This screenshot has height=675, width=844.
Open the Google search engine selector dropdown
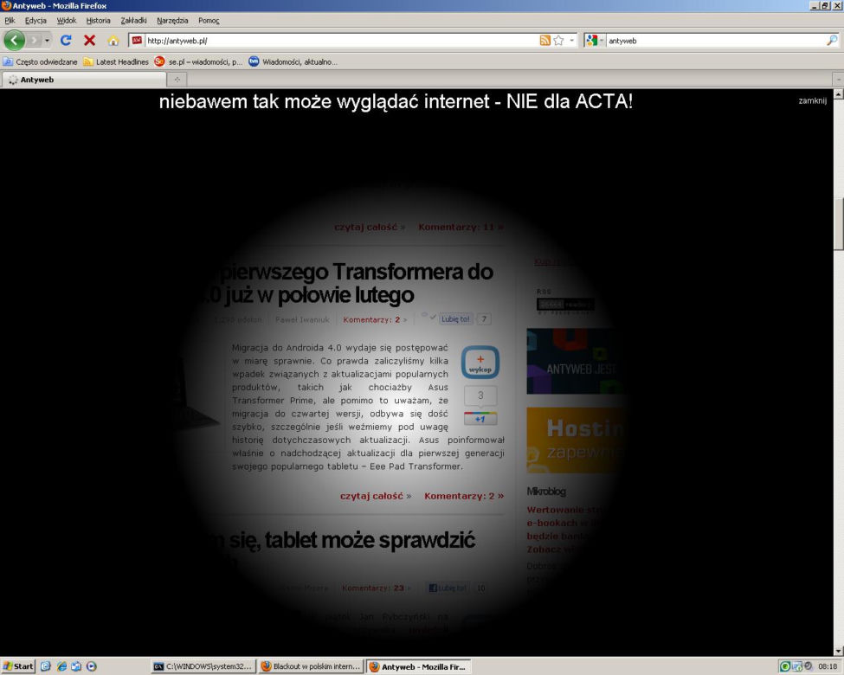(x=594, y=41)
